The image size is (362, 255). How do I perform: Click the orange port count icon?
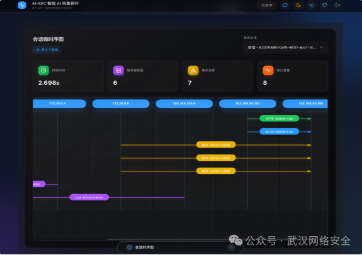point(268,70)
